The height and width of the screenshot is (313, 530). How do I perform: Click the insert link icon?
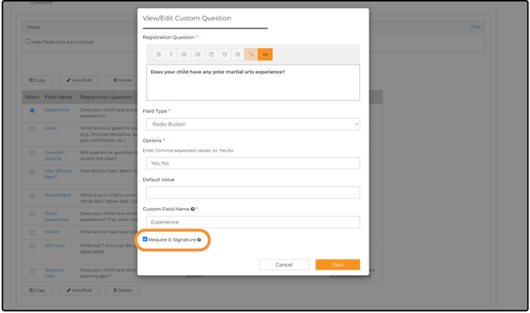click(x=251, y=55)
